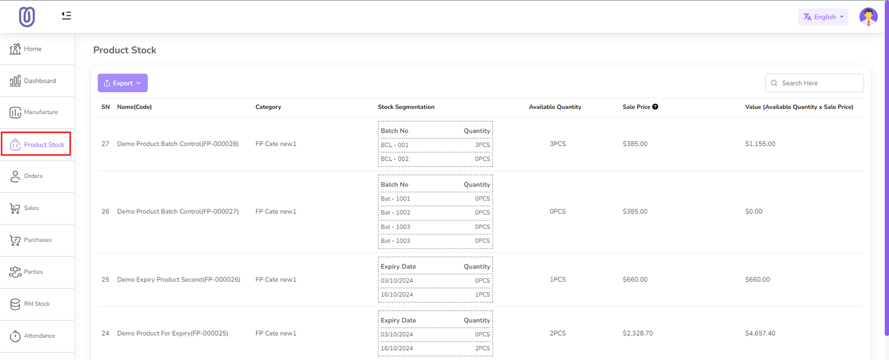Click the Home icon in the sidebar
The width and height of the screenshot is (889, 360).
[x=15, y=49]
